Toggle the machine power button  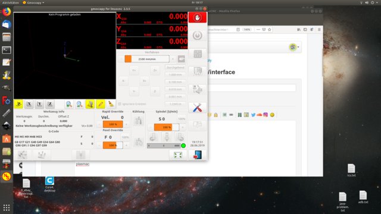click(198, 36)
